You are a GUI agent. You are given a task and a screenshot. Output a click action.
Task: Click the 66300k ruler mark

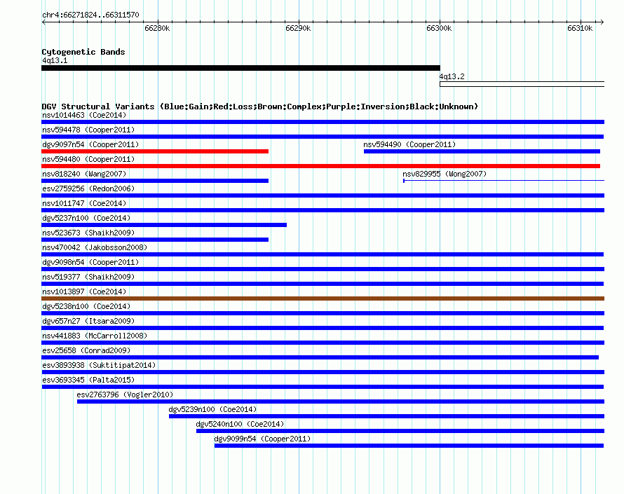pyautogui.click(x=439, y=28)
